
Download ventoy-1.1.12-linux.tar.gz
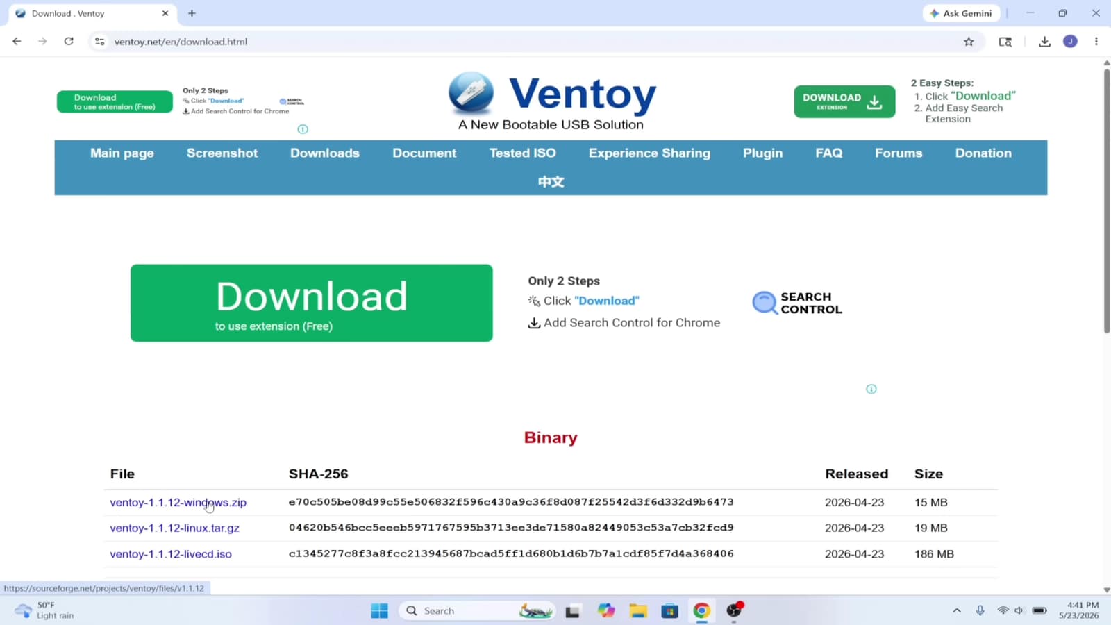click(x=174, y=528)
